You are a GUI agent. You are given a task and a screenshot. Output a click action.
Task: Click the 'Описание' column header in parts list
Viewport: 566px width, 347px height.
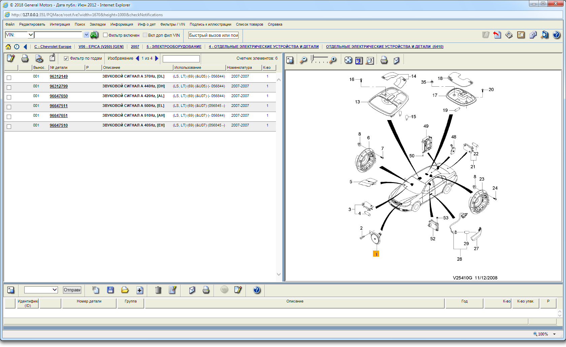[x=137, y=67]
